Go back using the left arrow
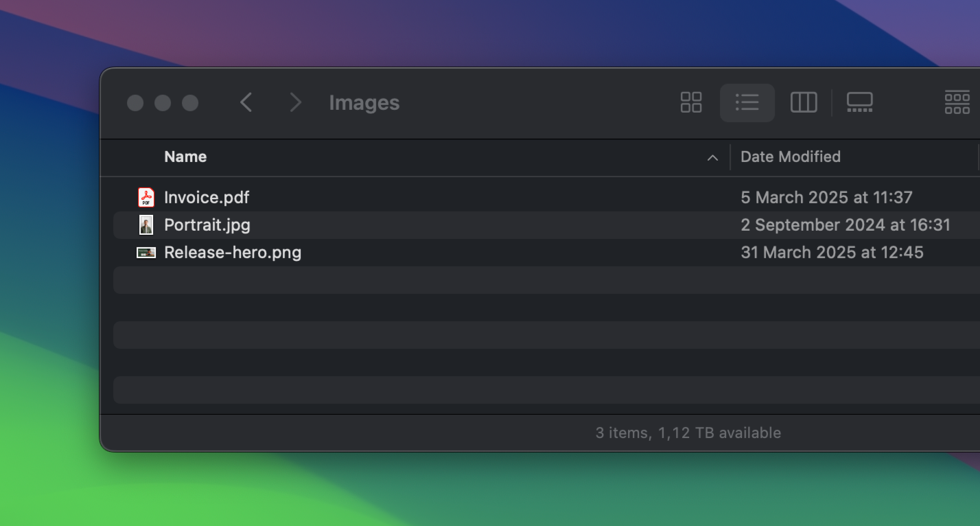Image resolution: width=980 pixels, height=526 pixels. click(x=246, y=102)
